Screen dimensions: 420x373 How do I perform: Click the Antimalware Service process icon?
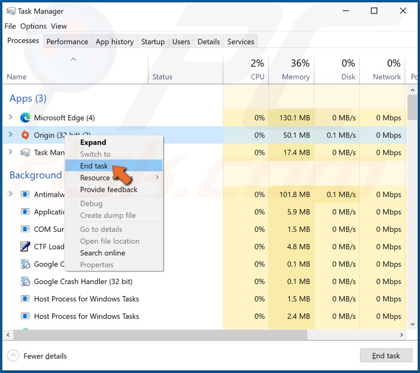tap(25, 195)
